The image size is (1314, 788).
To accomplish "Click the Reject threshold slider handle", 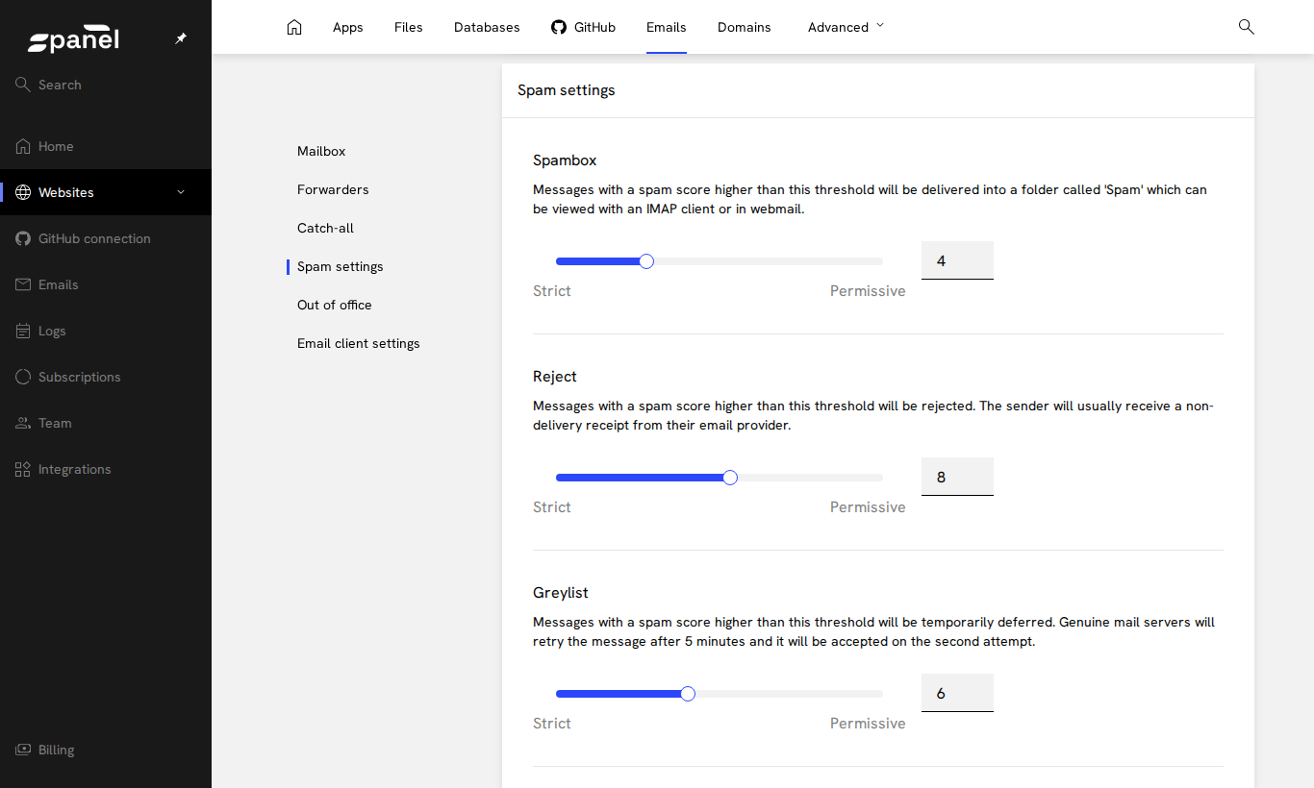I will coord(730,478).
